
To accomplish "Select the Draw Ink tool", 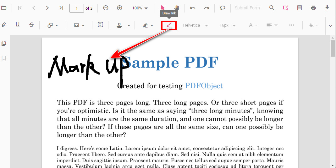I will pos(169,25).
